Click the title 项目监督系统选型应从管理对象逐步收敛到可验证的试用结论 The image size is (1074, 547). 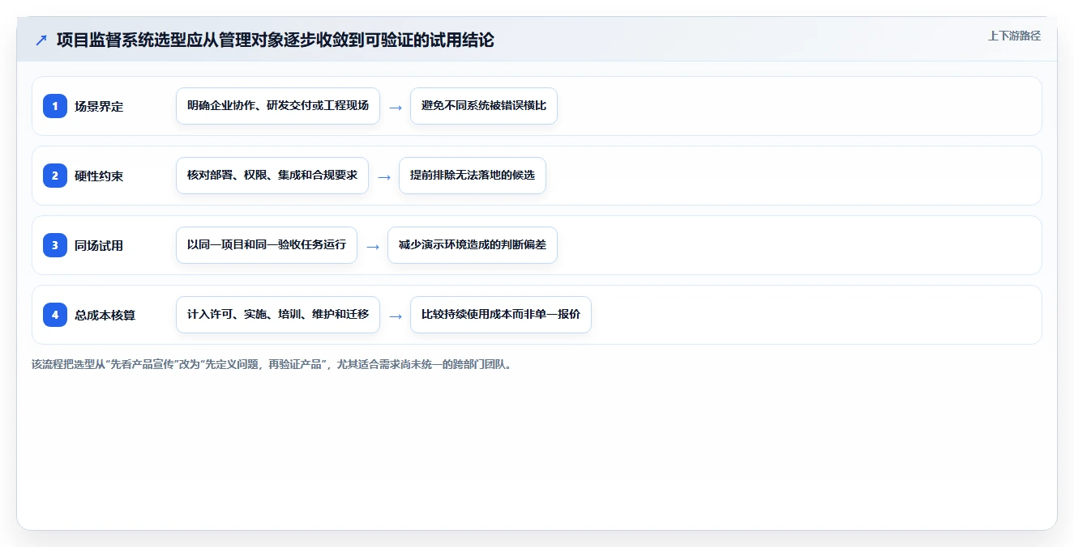pos(275,40)
